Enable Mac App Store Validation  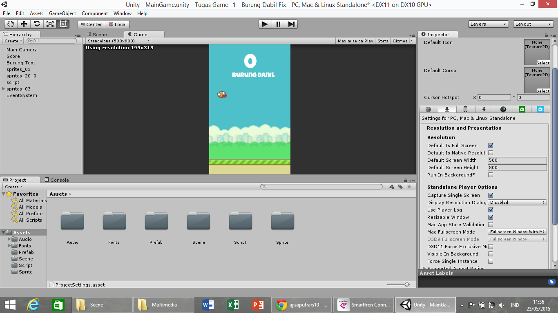491,225
